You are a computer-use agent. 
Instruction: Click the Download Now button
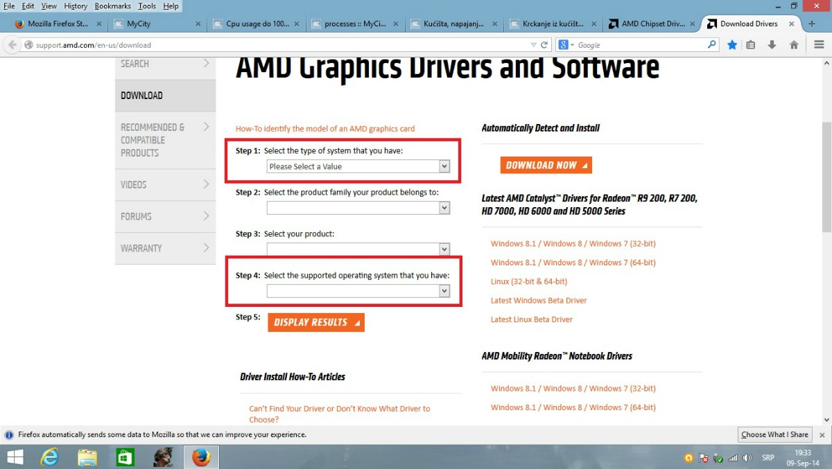pyautogui.click(x=546, y=165)
